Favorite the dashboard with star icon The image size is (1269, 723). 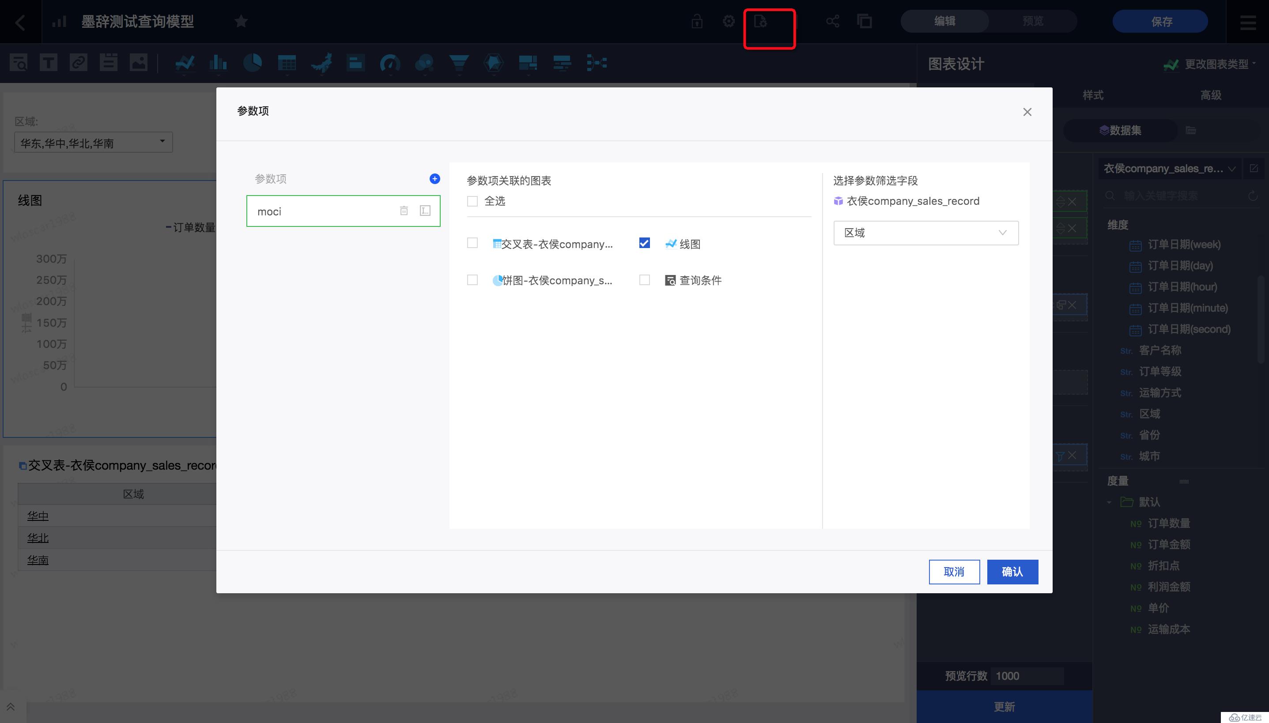[x=241, y=21]
